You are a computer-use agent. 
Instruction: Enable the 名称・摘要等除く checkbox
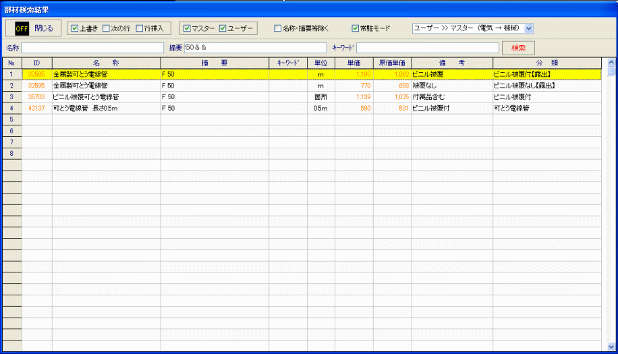277,28
